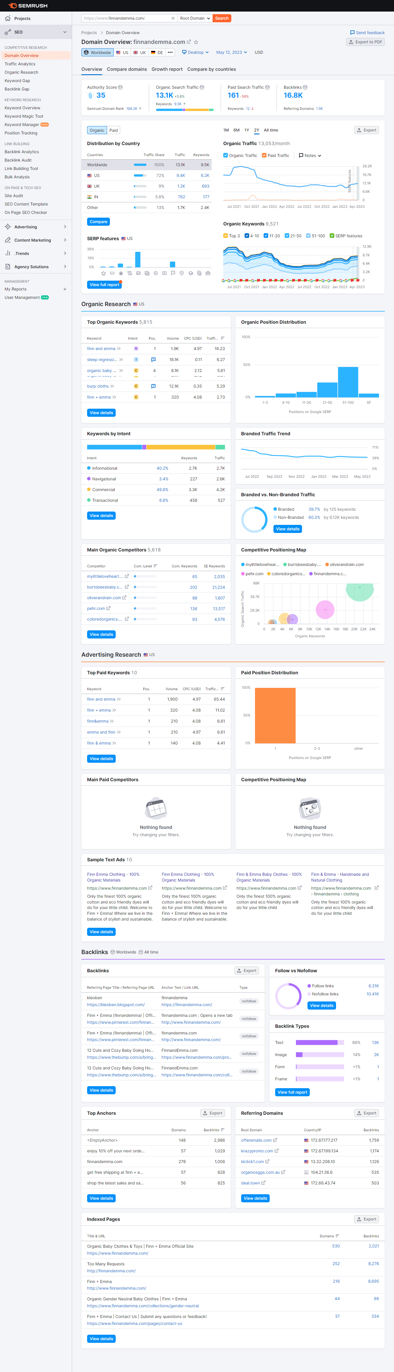Image resolution: width=394 pixels, height=1372 pixels.
Task: Switch to Growth report tab
Action: (167, 69)
